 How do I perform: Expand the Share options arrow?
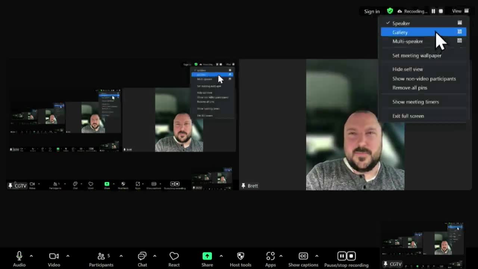[x=221, y=256]
